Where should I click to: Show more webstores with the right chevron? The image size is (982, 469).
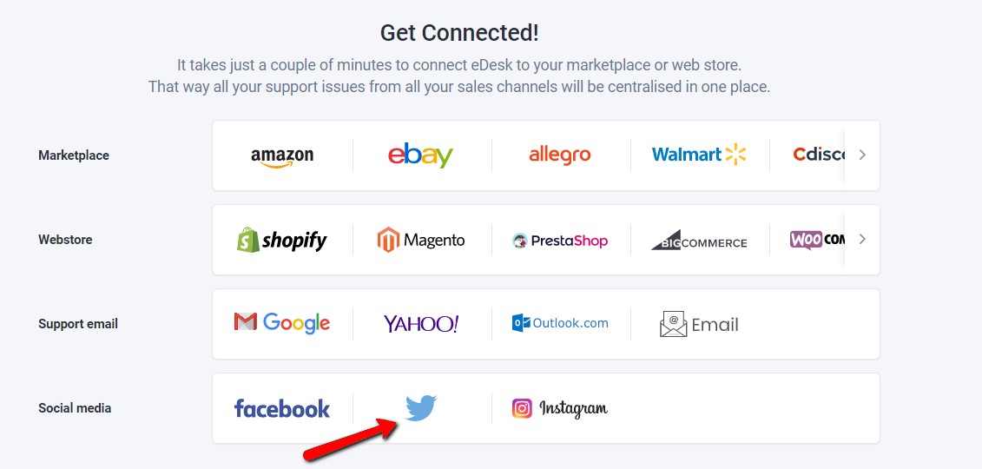click(x=862, y=239)
